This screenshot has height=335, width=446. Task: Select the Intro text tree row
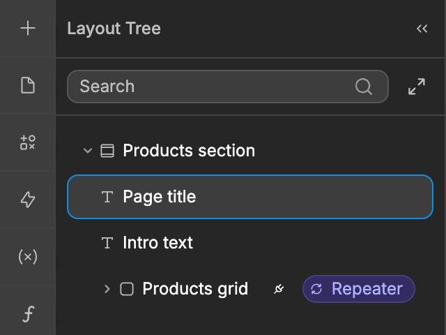pyautogui.click(x=250, y=243)
